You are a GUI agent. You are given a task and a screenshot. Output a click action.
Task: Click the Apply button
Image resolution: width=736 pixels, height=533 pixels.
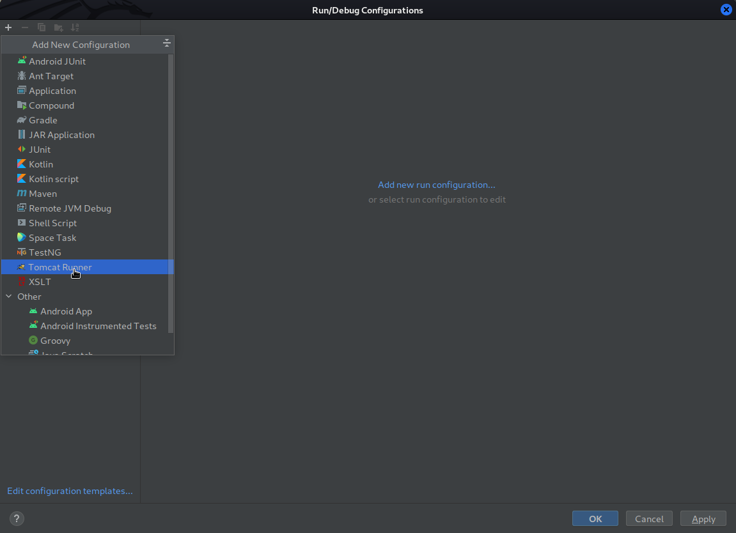tap(703, 518)
